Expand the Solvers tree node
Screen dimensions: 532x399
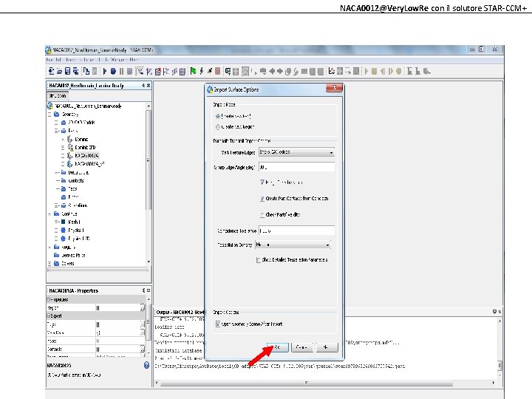(50, 263)
